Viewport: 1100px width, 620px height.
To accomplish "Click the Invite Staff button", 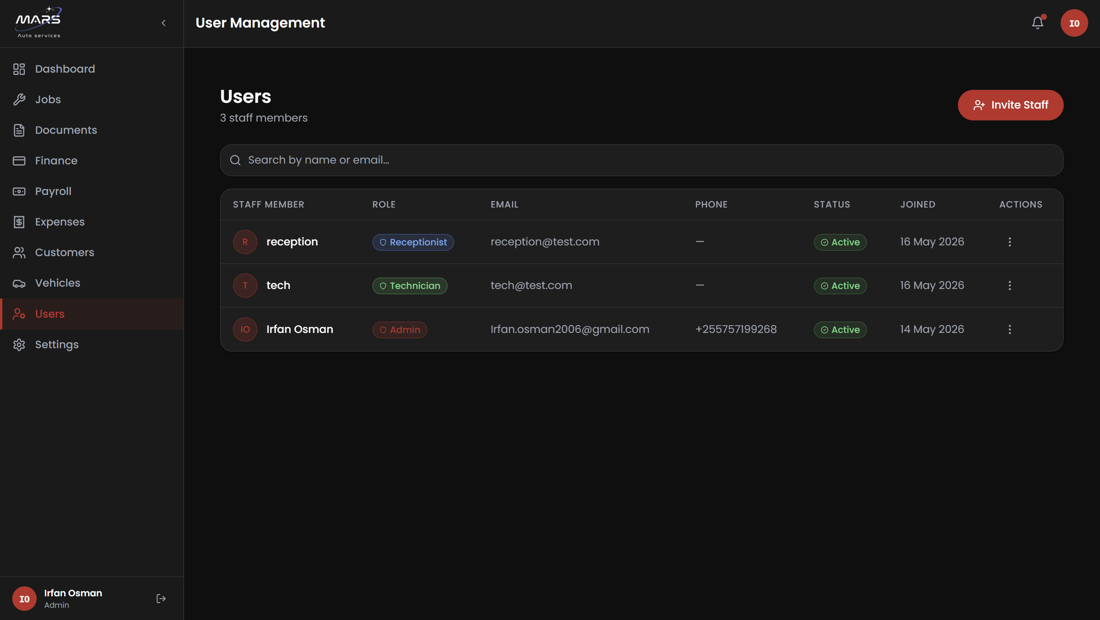I will [x=1010, y=105].
